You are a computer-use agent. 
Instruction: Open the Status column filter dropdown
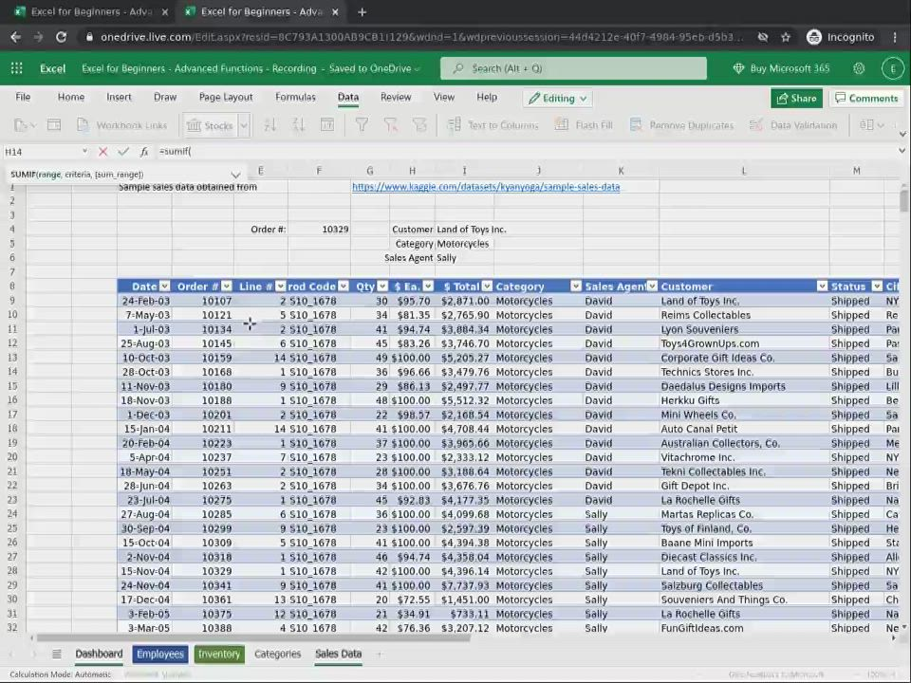877,286
